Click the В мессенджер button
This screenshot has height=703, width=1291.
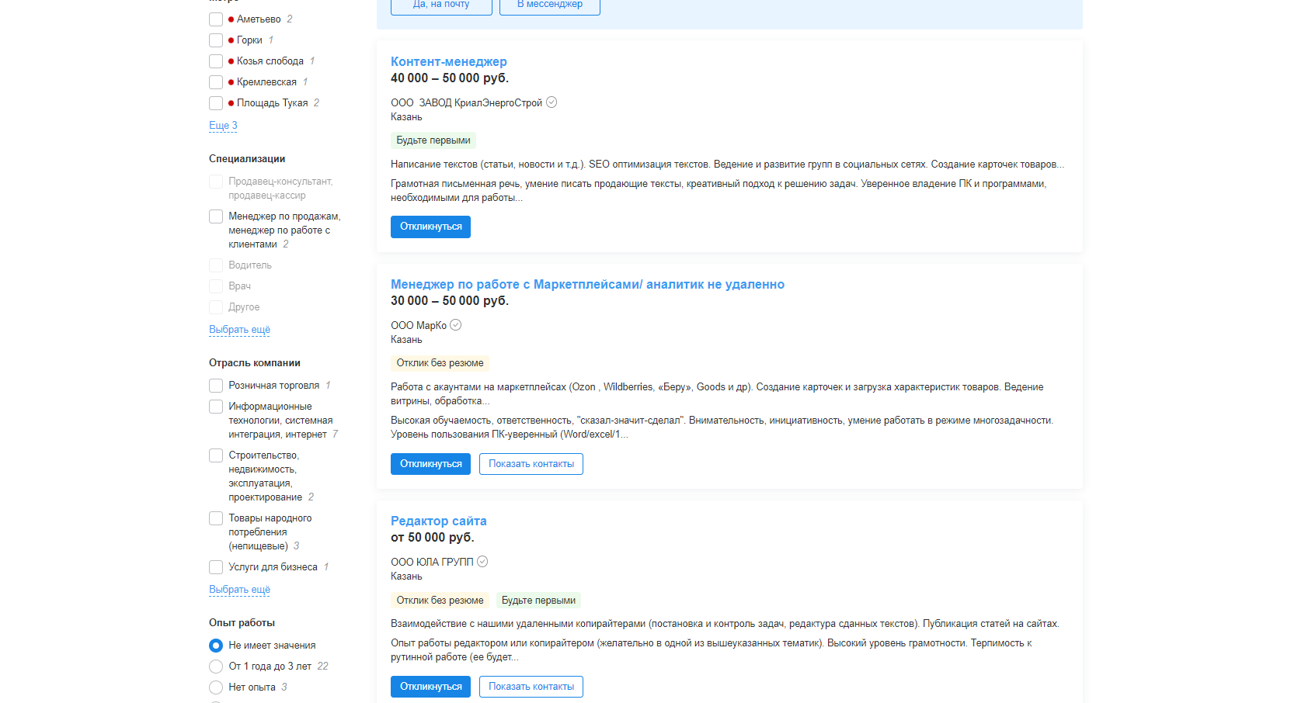coord(549,5)
